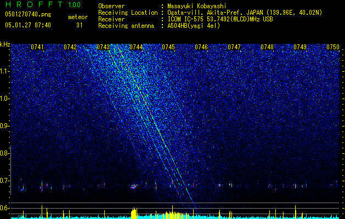Click the Receiving Location label
This screenshot has height=219, width=345.
point(128,13)
